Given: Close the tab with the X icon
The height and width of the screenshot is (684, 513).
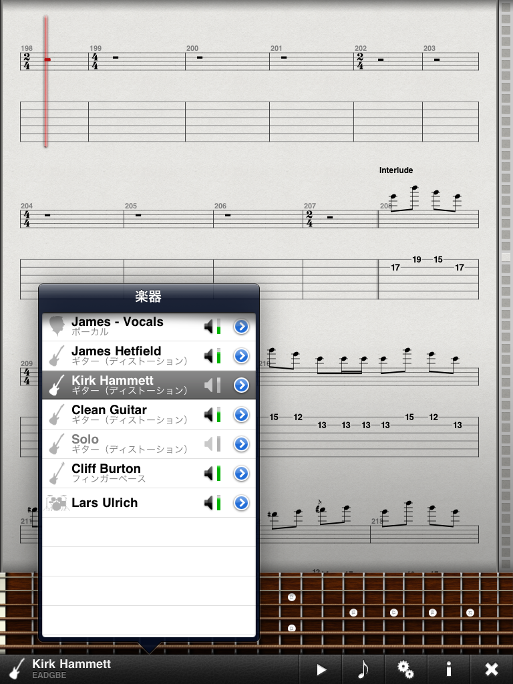Looking at the screenshot, I should [x=491, y=669].
